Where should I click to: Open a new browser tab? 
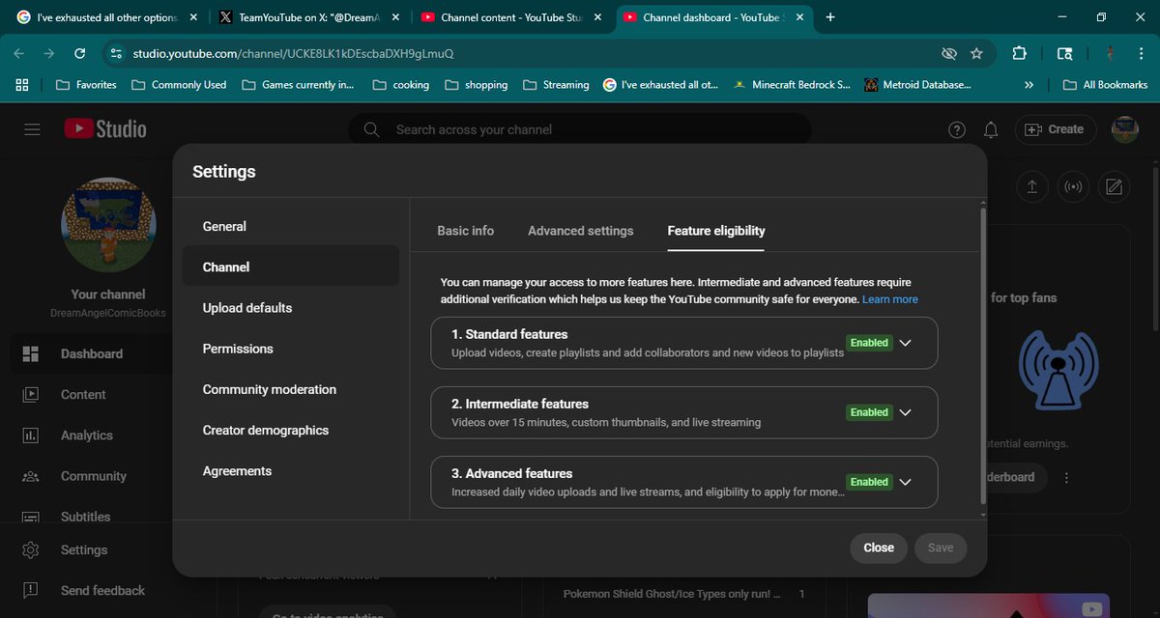tap(830, 16)
